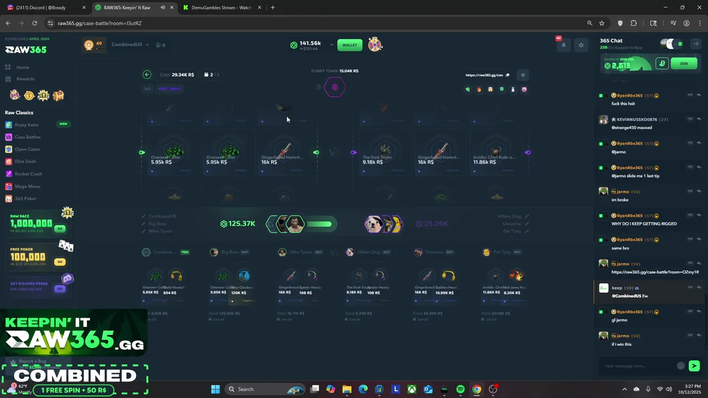Select the Big Boss bot player header
The width and height of the screenshot is (708, 398).
[x=230, y=252]
